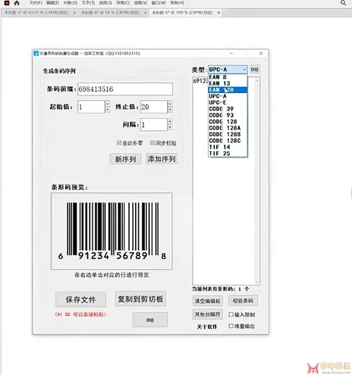Close the 未标题-5* document tab
The image size is (352, 375).
point(219,13)
